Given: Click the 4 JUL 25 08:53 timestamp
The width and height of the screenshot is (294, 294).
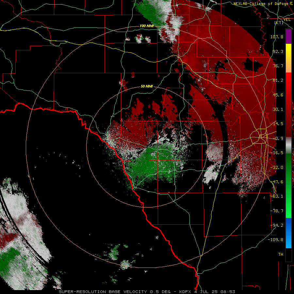Looking at the screenshot, I should [x=215, y=292].
